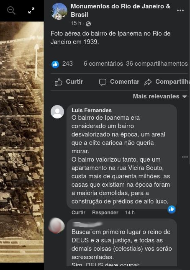
Task: Open options menu for Luis Fernandes comment
Action: click(185, 157)
